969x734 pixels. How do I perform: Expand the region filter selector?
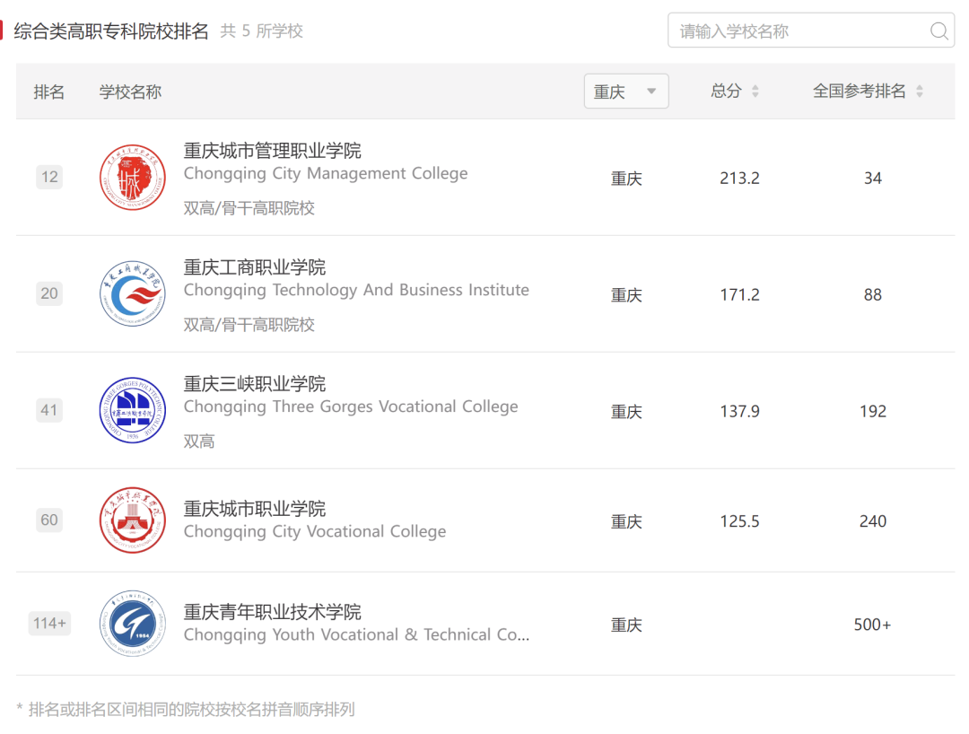click(625, 91)
